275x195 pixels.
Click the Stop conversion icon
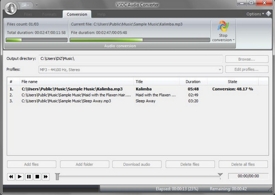[x=222, y=27]
